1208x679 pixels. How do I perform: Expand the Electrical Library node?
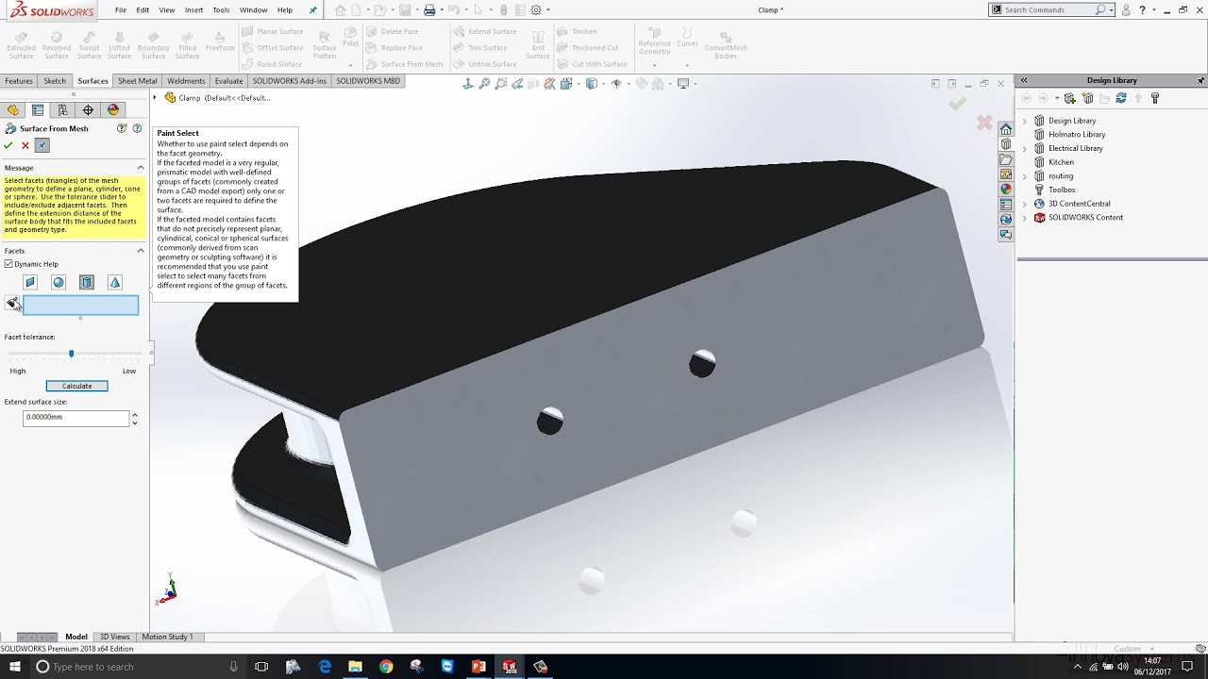pyautogui.click(x=1025, y=148)
